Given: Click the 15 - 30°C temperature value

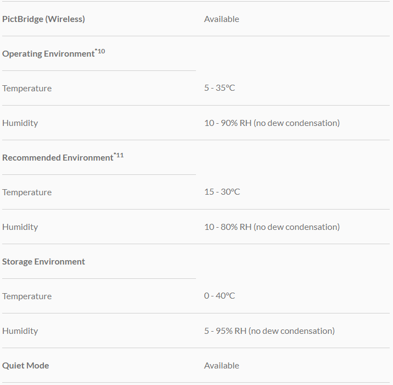Looking at the screenshot, I should pos(222,192).
